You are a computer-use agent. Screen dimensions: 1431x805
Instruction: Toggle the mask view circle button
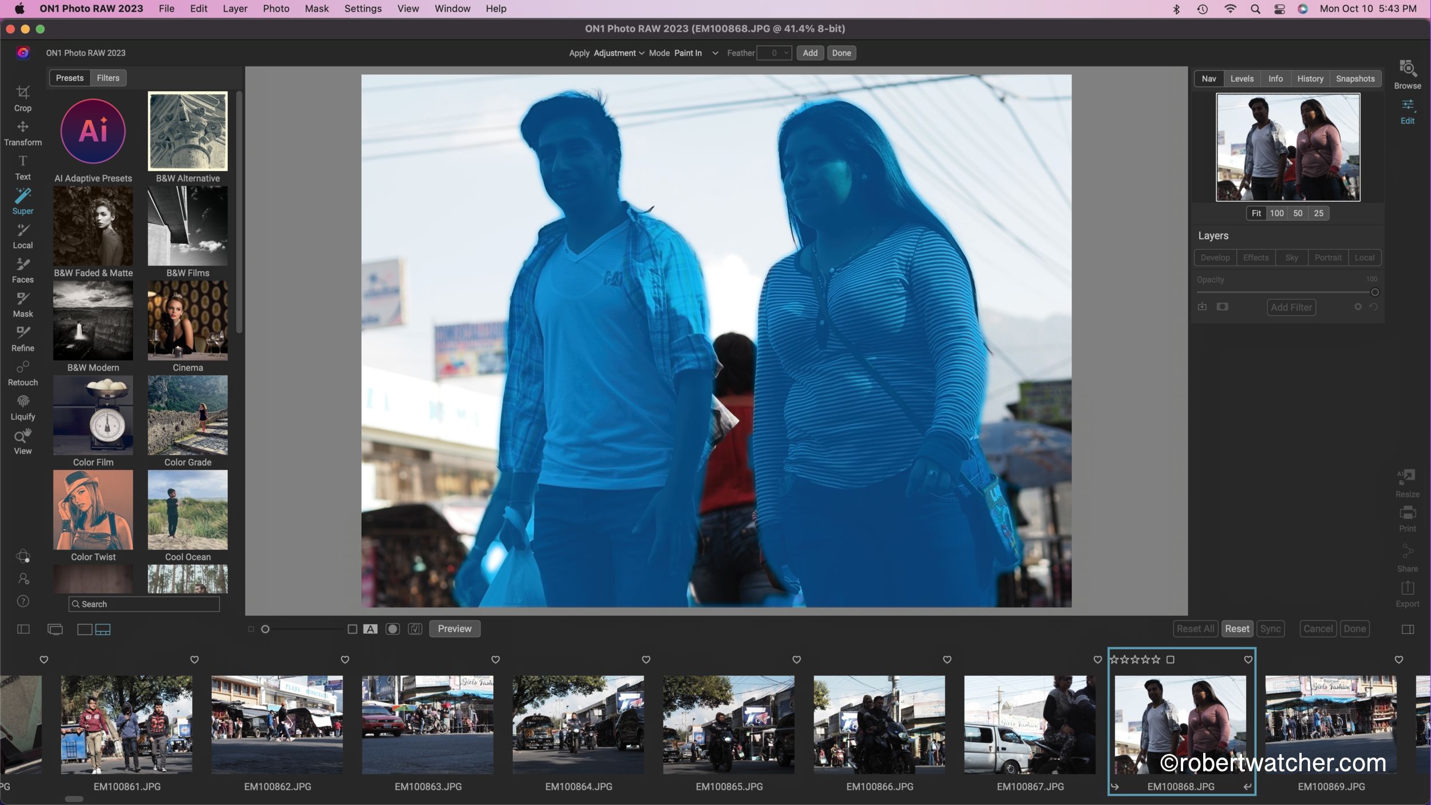point(393,629)
